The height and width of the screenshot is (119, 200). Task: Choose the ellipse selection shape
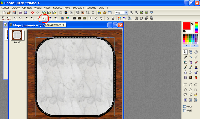pyautogui.click(x=191, y=85)
